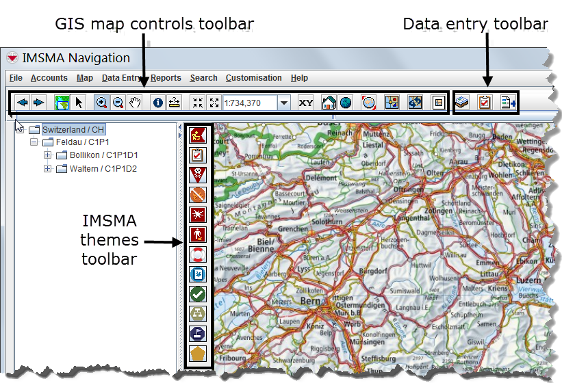
Task: Select the arrow pointer selection tool
Action: click(79, 103)
